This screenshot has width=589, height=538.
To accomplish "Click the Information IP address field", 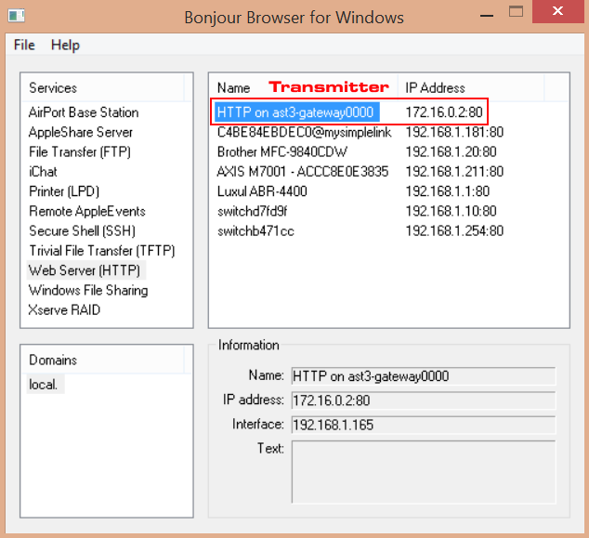I will [x=424, y=400].
